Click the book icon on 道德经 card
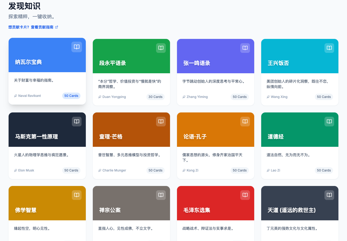The height and width of the screenshot is (241, 347). point(329,122)
